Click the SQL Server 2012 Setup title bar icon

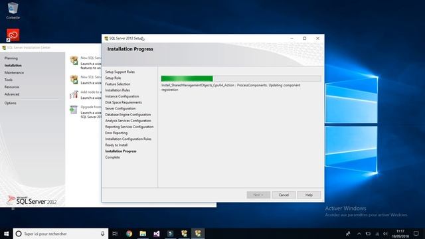(106, 39)
